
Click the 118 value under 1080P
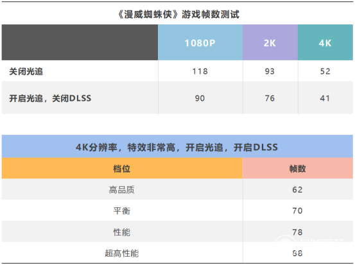[x=200, y=71]
